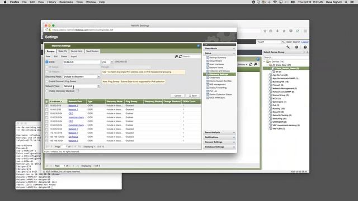Open NIOS IPAM Sync in the Setup menu
The height and width of the screenshot is (201, 358).
click(217, 98)
